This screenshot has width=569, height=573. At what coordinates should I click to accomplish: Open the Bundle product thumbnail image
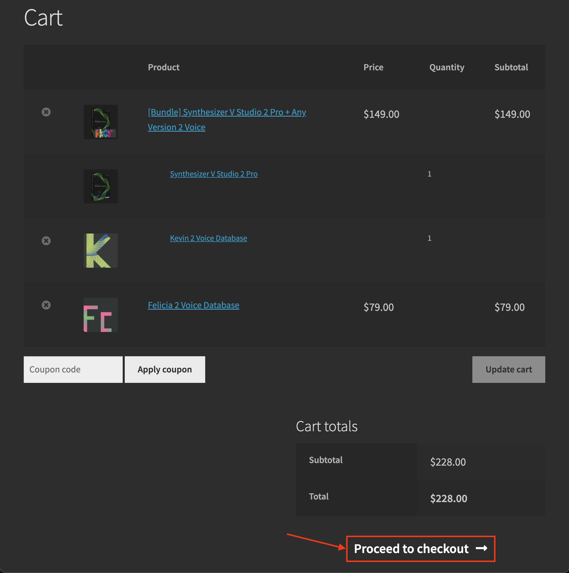click(x=100, y=122)
